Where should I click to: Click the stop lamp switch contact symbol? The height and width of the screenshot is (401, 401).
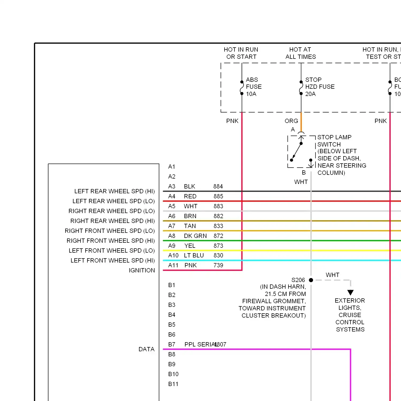click(301, 151)
